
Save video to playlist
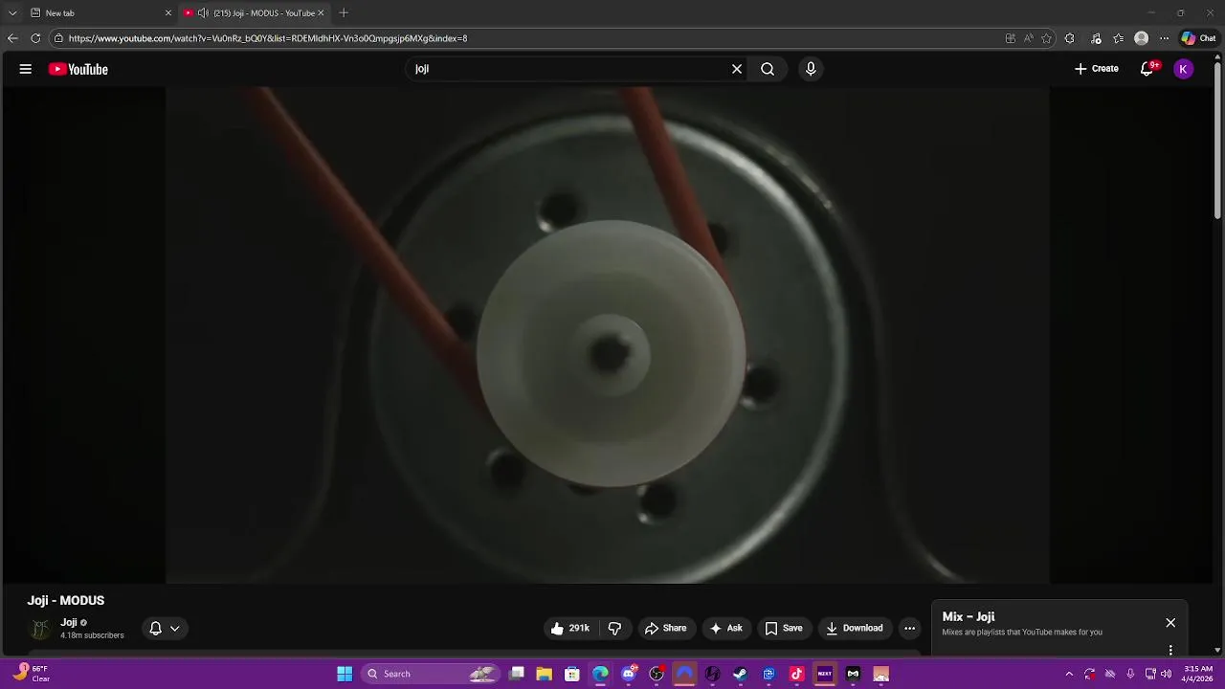pyautogui.click(x=783, y=629)
